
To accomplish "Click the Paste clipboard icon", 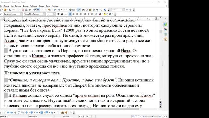I will tap(49, 10).
